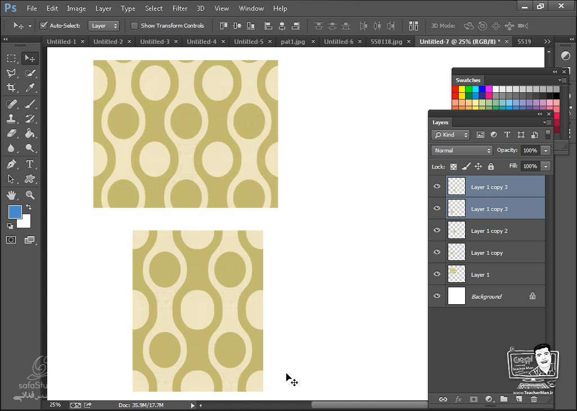Select the Quick Selection tool
The height and width of the screenshot is (411, 577).
(x=30, y=73)
